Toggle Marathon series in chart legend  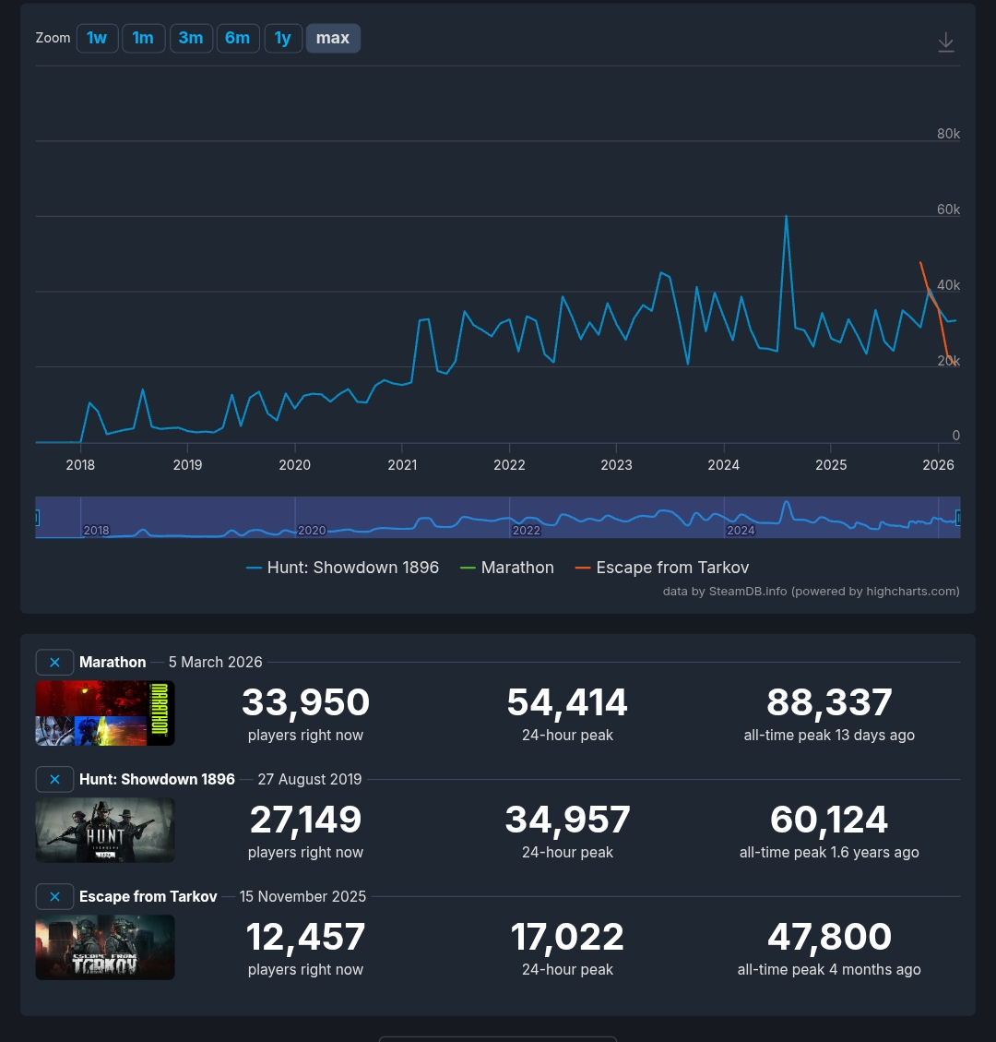point(507,568)
